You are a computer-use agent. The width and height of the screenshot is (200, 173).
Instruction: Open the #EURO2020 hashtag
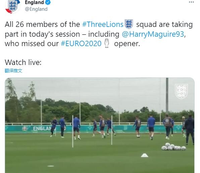click(81, 43)
